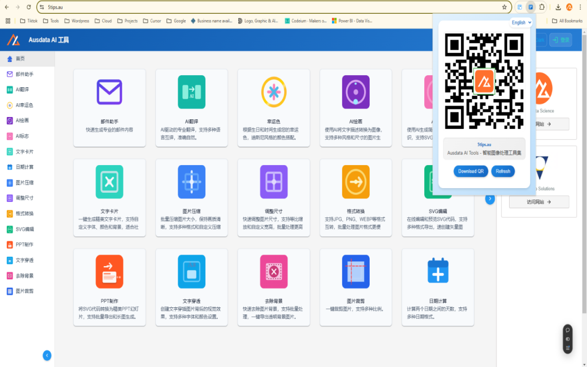Screen dimensions: 587x367
Task: Go back using the browser back arrow
Action: (7, 7)
